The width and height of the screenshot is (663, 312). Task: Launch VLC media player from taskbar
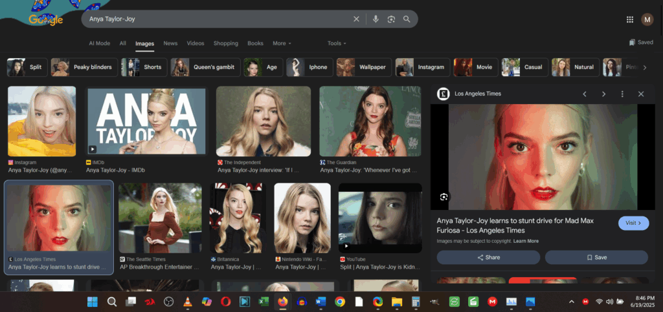(x=187, y=302)
